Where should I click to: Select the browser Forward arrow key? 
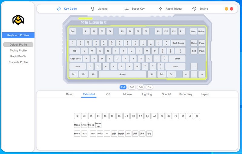click(169, 116)
